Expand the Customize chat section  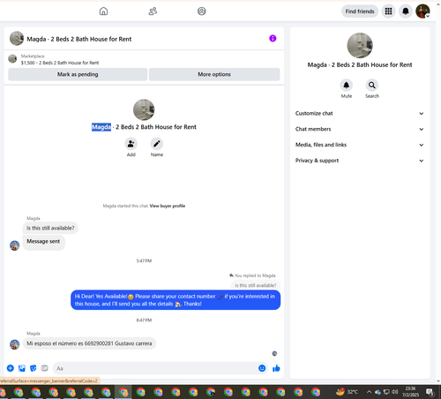coord(360,113)
